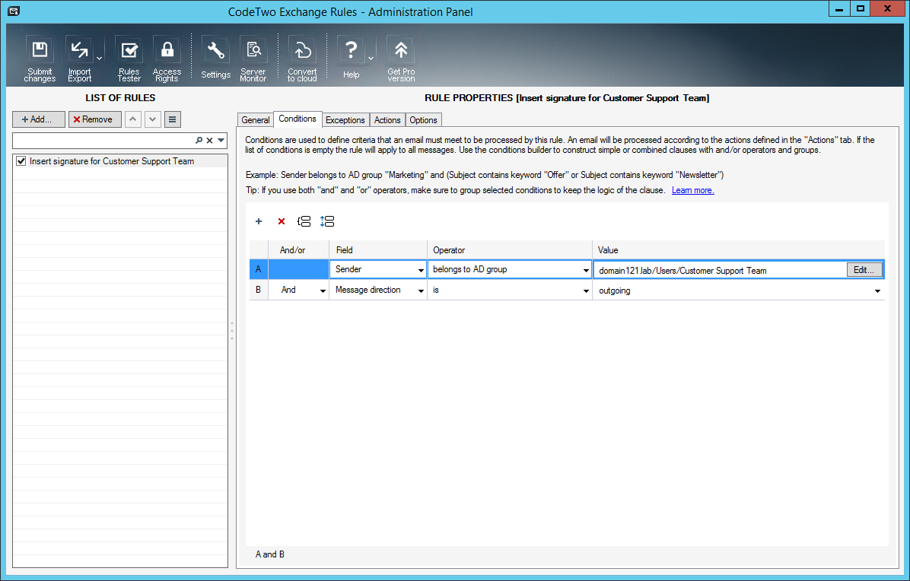
Task: Switch to the Conditions tab
Action: [x=297, y=119]
